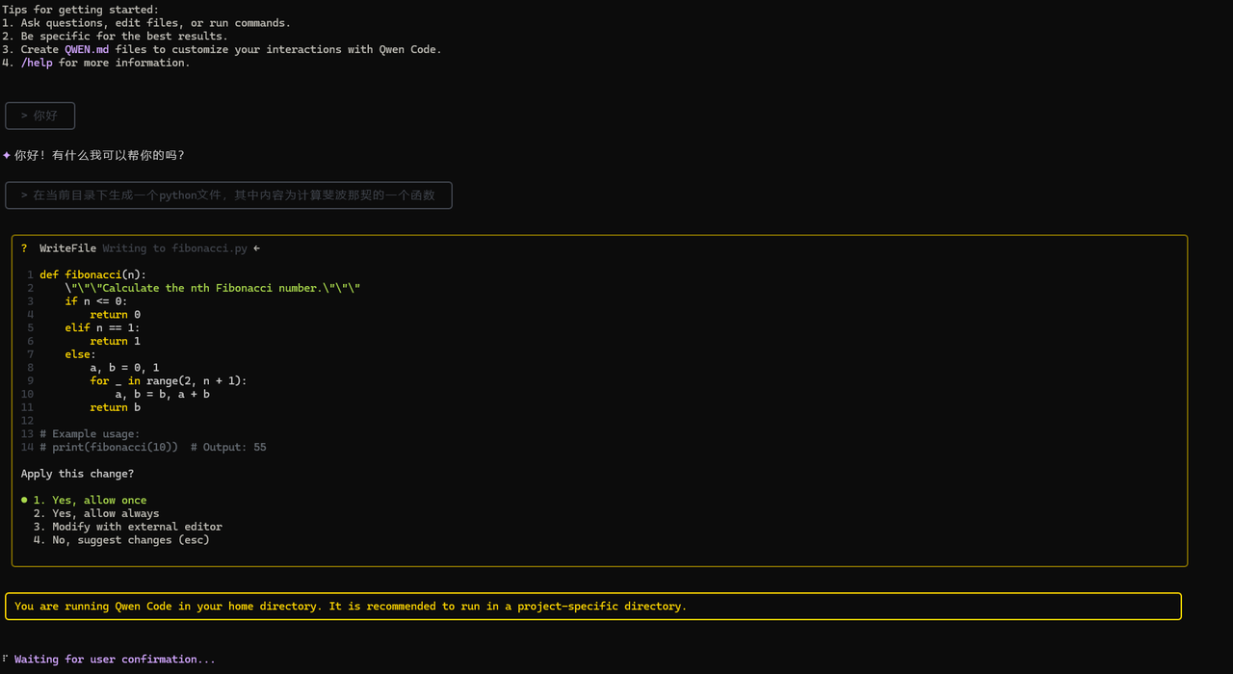
Task: Click the yellow question mark before WriteFile
Action: tap(24, 248)
